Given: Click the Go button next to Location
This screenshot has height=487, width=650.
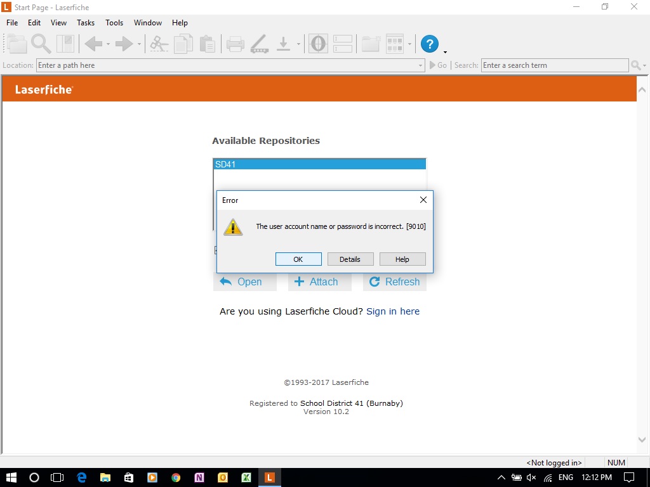Looking at the screenshot, I should 438,65.
